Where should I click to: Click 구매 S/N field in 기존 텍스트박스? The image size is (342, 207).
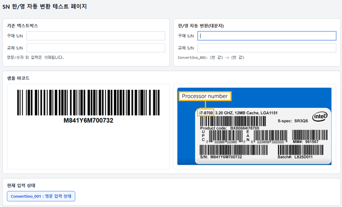(96, 36)
